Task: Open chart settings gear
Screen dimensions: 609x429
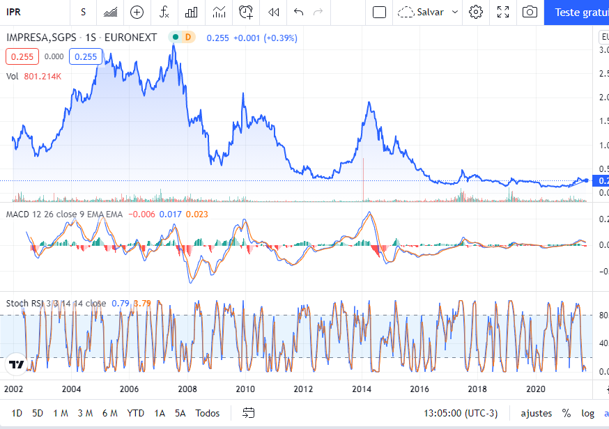Action: click(476, 12)
